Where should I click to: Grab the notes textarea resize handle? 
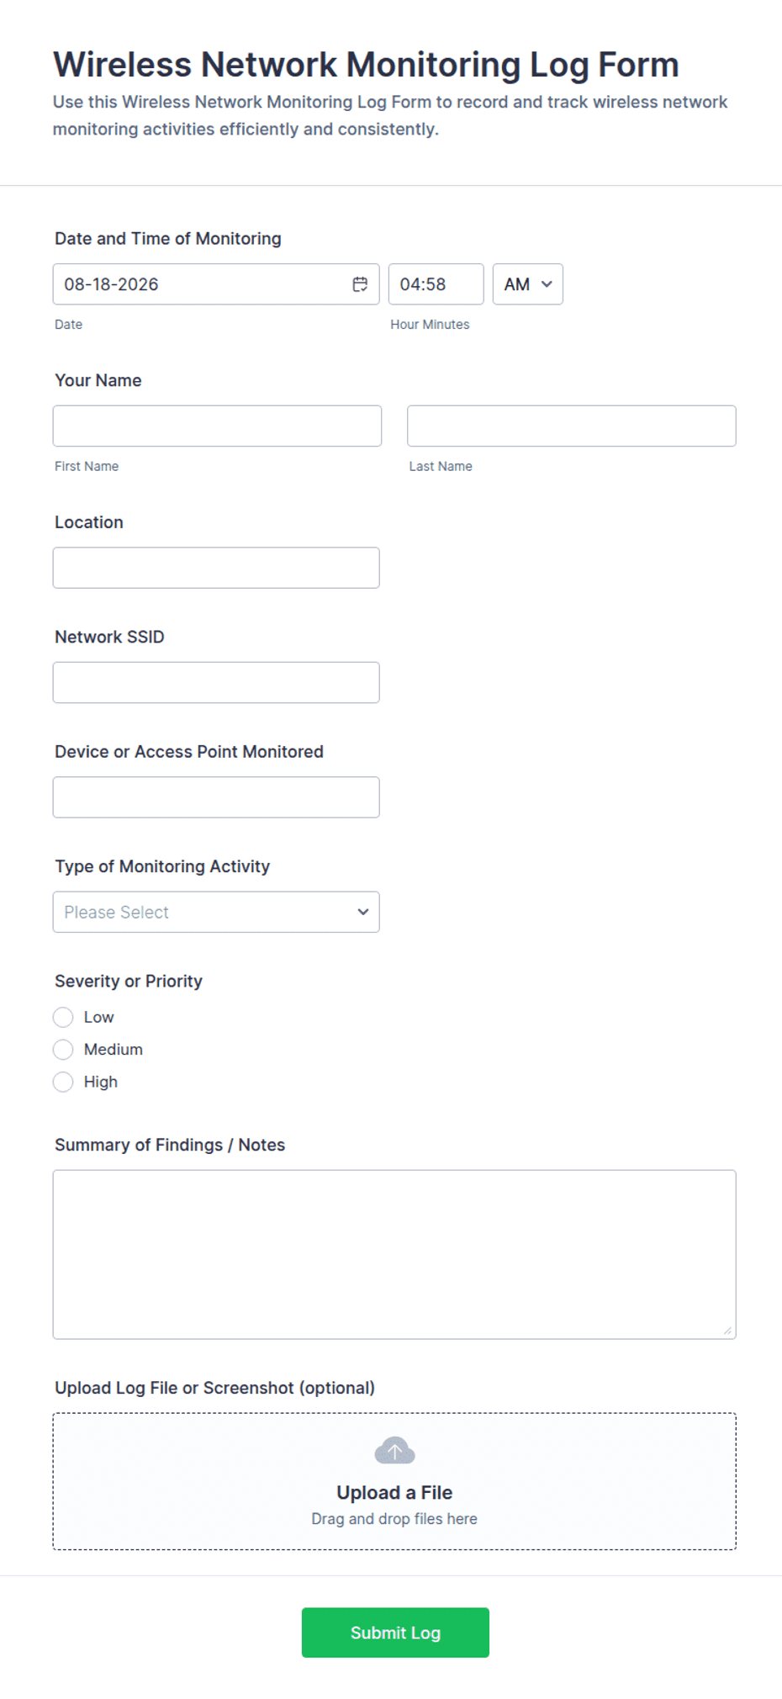click(727, 1331)
